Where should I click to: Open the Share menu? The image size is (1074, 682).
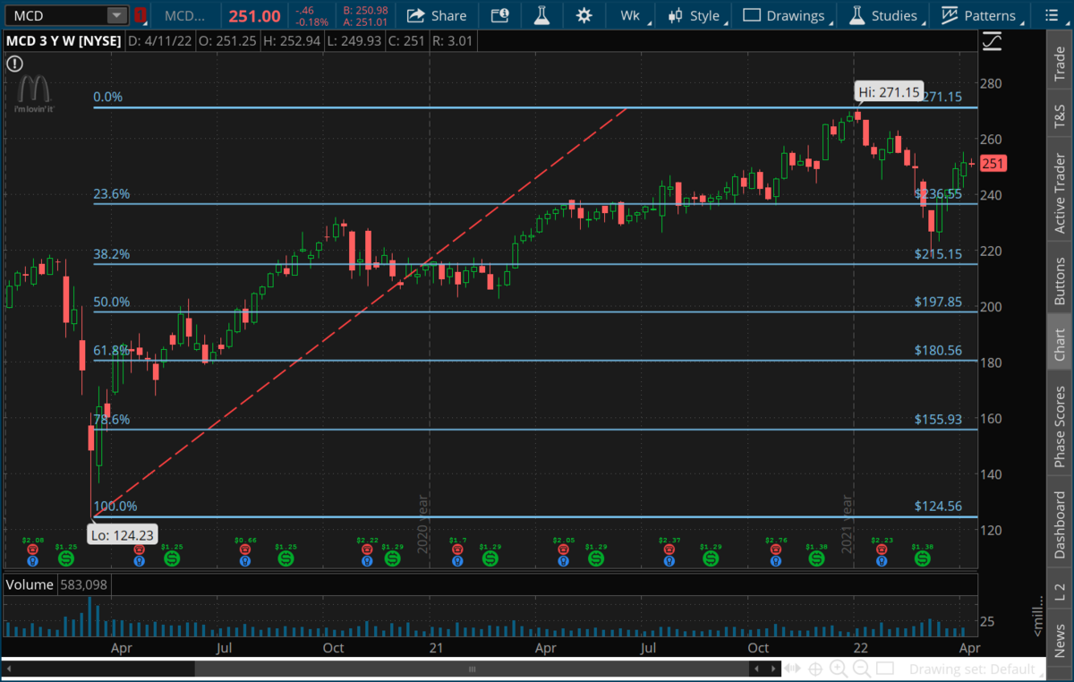(437, 15)
